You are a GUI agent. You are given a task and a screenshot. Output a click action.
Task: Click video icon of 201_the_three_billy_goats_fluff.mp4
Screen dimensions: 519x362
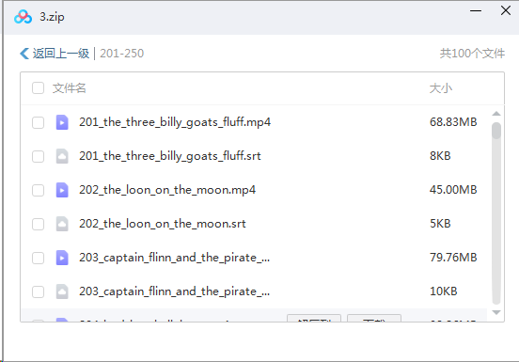click(62, 122)
